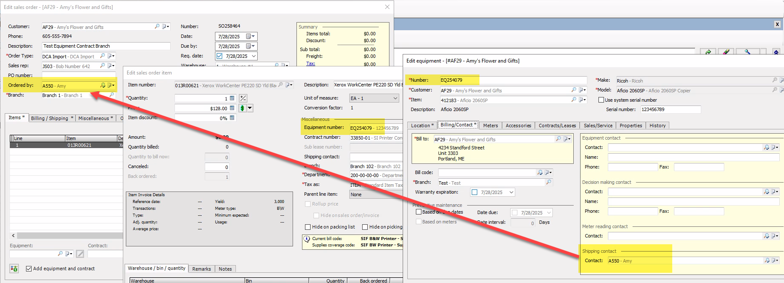This screenshot has height=283, width=784.
Task: Click item grid horizontal scrollbar left arrow
Action: tap(13, 235)
